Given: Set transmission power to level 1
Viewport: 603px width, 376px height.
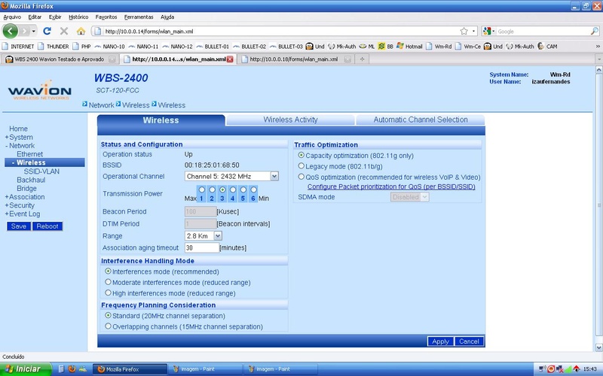Looking at the screenshot, I should (201, 190).
